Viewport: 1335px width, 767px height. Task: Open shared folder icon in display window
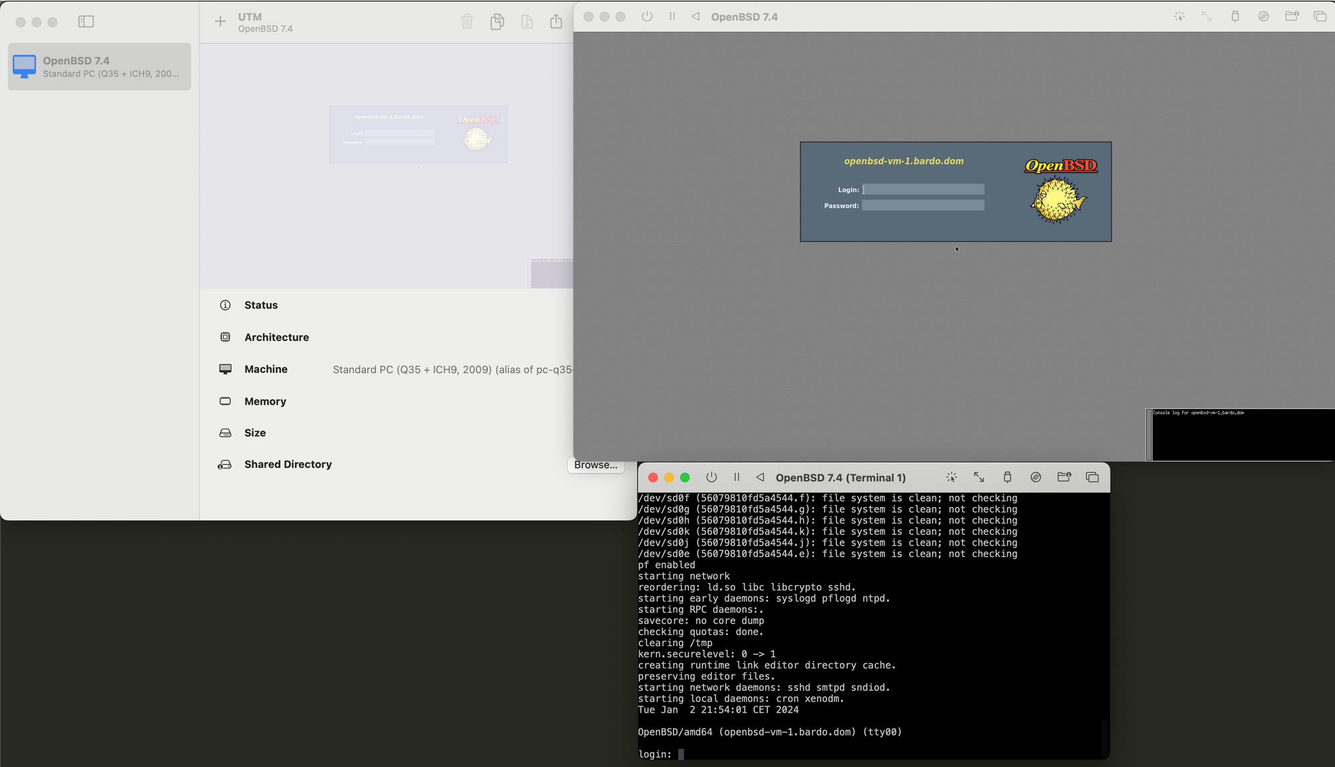(1292, 16)
